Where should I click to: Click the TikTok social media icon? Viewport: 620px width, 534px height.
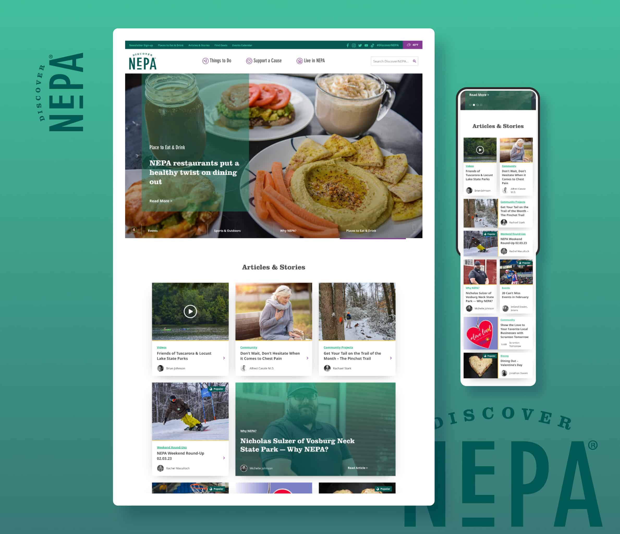pyautogui.click(x=371, y=45)
